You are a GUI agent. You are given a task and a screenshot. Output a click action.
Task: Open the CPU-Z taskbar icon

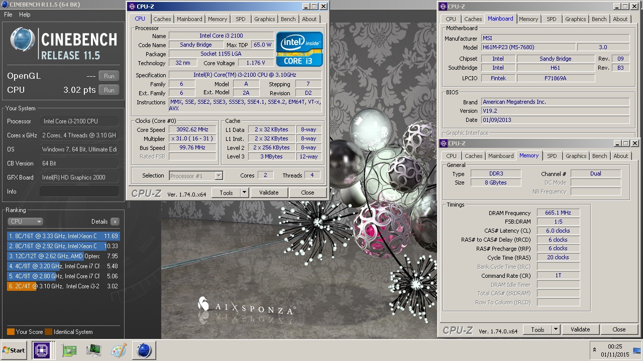click(41, 350)
